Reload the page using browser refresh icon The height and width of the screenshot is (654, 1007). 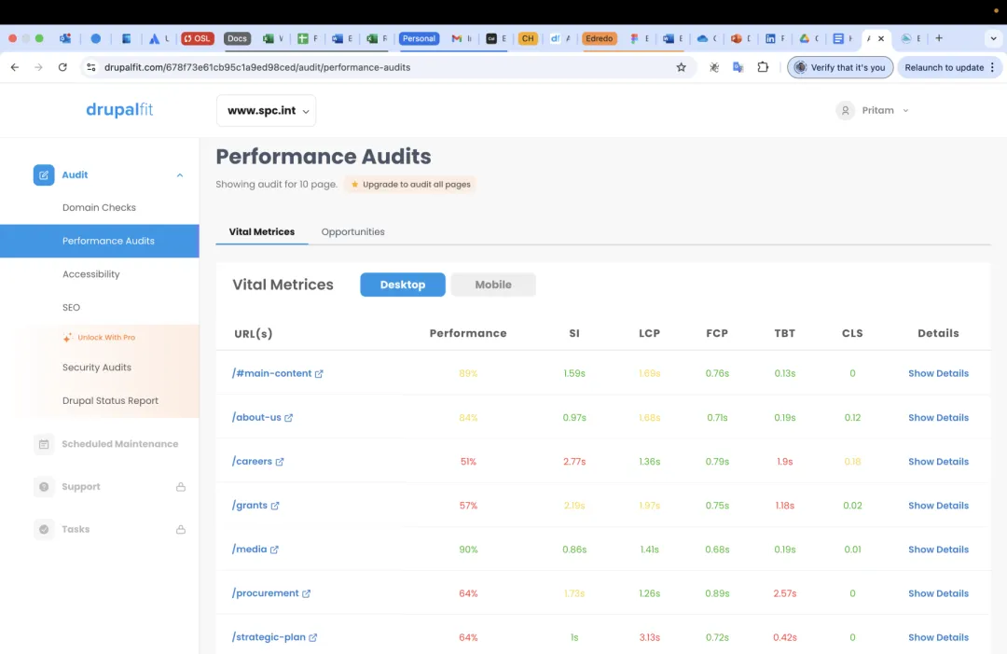[x=62, y=67]
